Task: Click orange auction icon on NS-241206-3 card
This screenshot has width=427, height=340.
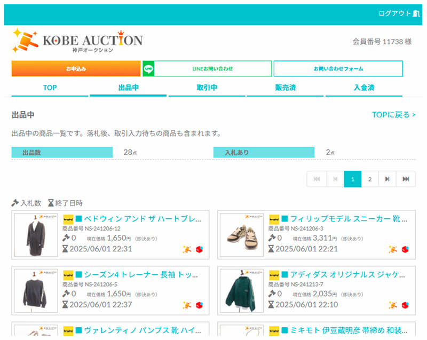Action: [x=393, y=249]
